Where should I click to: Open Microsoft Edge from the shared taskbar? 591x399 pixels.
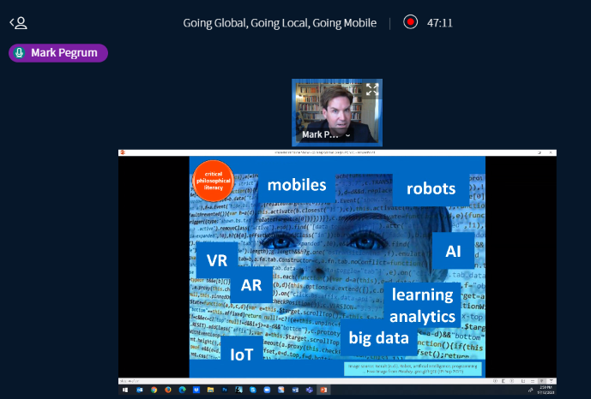(x=183, y=390)
